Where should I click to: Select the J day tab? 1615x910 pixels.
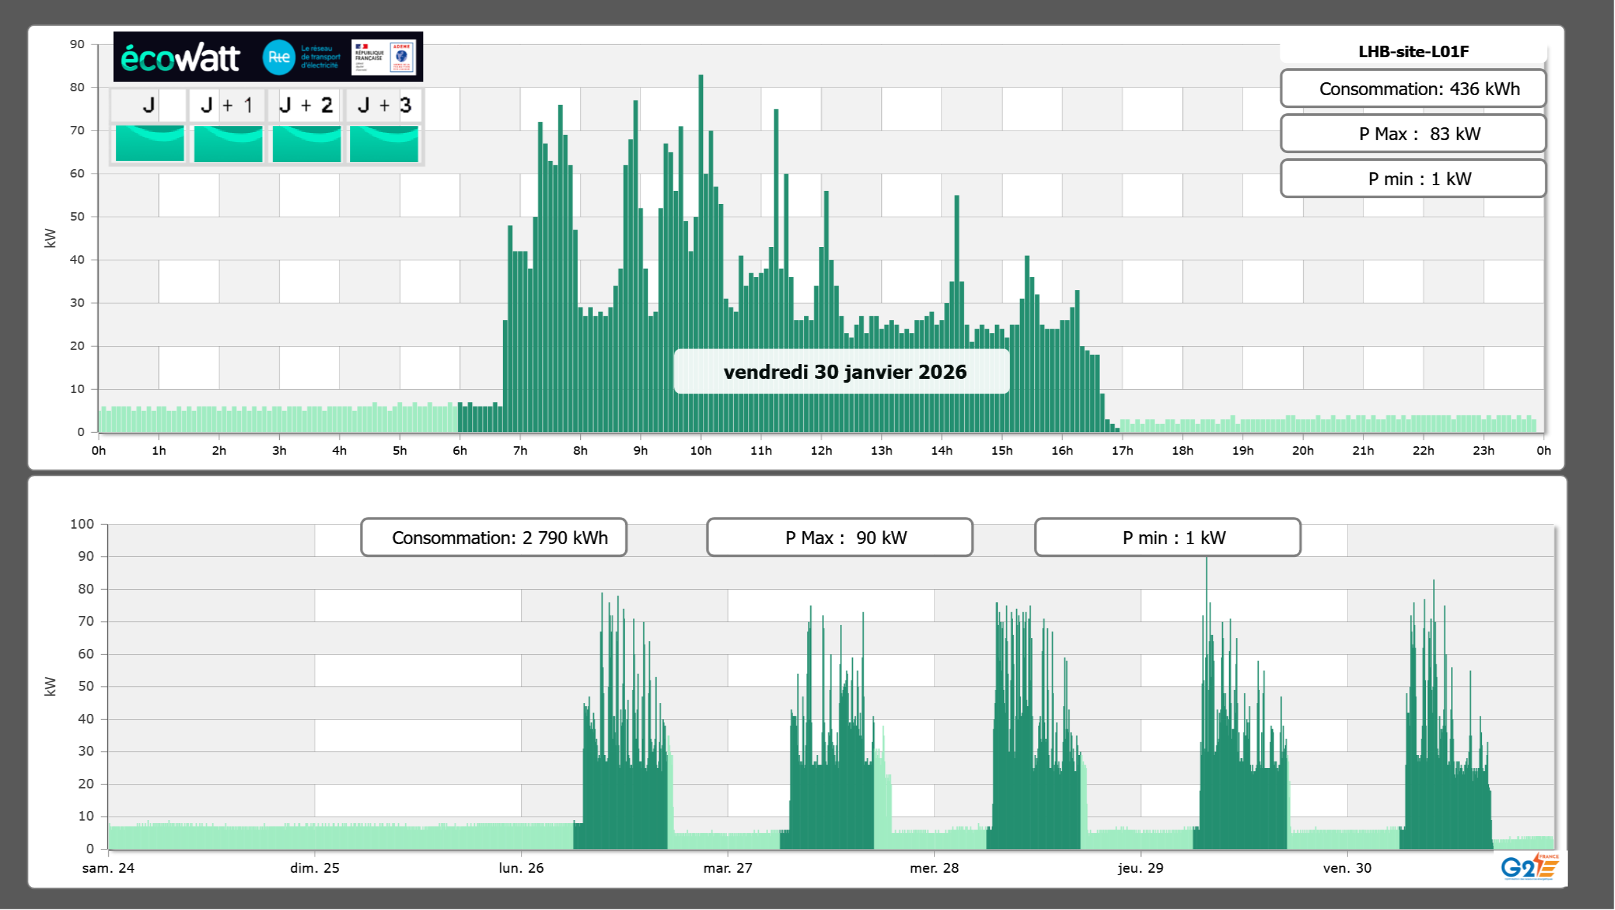tap(149, 105)
